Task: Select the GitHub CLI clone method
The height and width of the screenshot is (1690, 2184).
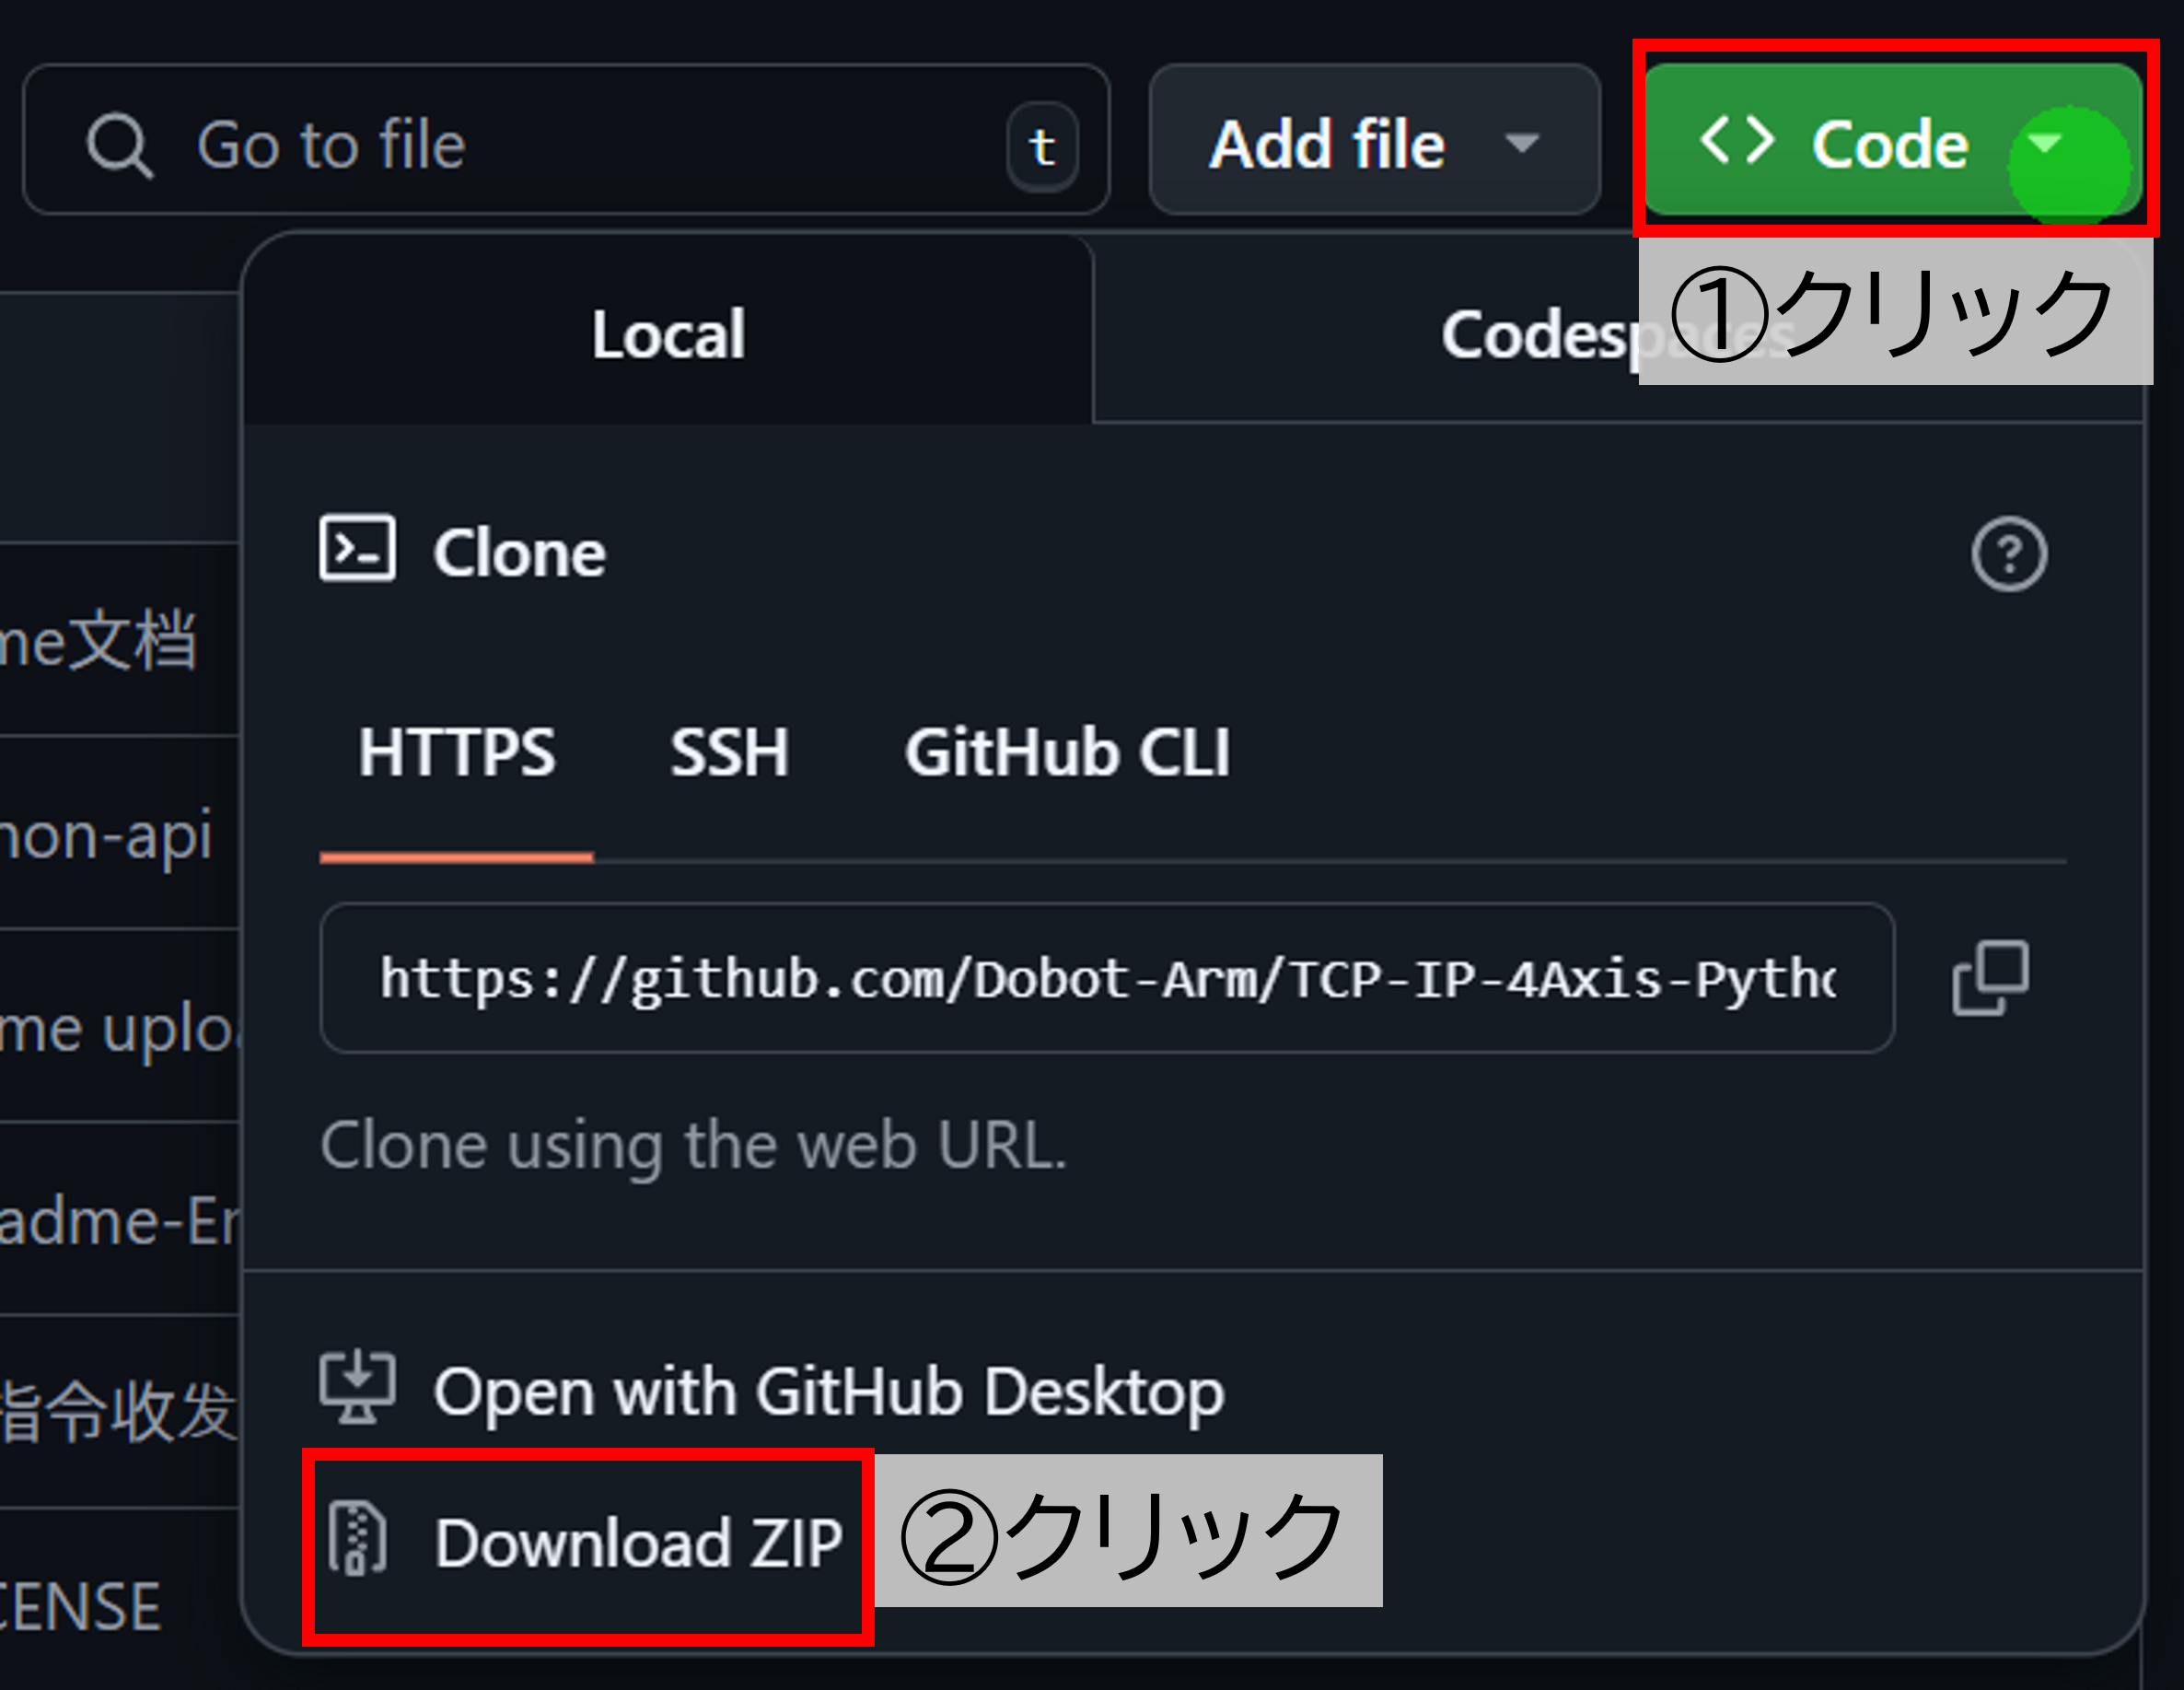Action: pos(1067,752)
